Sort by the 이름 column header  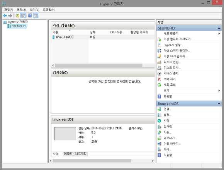click(70, 32)
